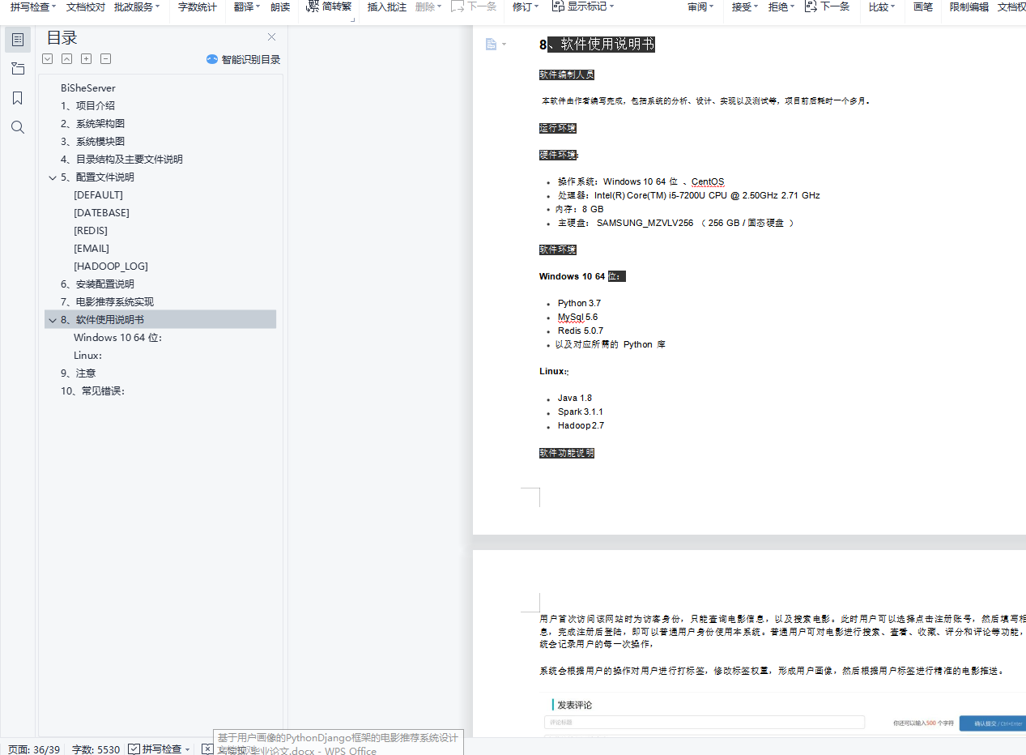Click the 文档校对 status bar icon
The height and width of the screenshot is (755, 1026).
[x=207, y=749]
